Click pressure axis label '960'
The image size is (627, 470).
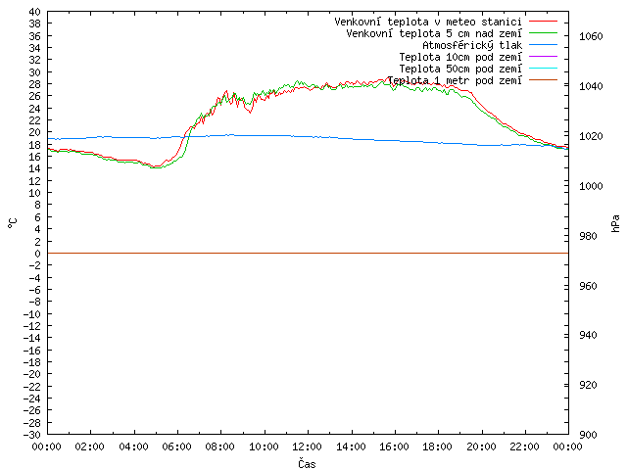click(x=588, y=286)
